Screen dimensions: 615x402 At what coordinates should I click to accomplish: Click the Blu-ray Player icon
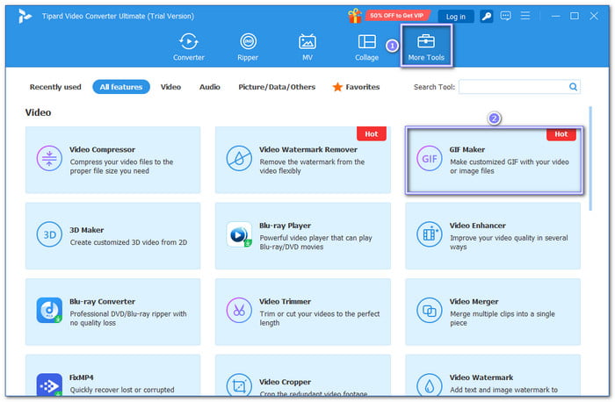[239, 234]
